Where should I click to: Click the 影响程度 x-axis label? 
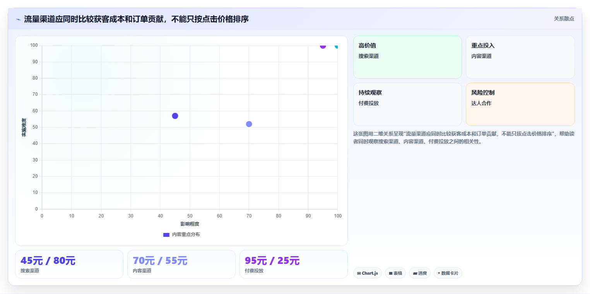tap(190, 224)
